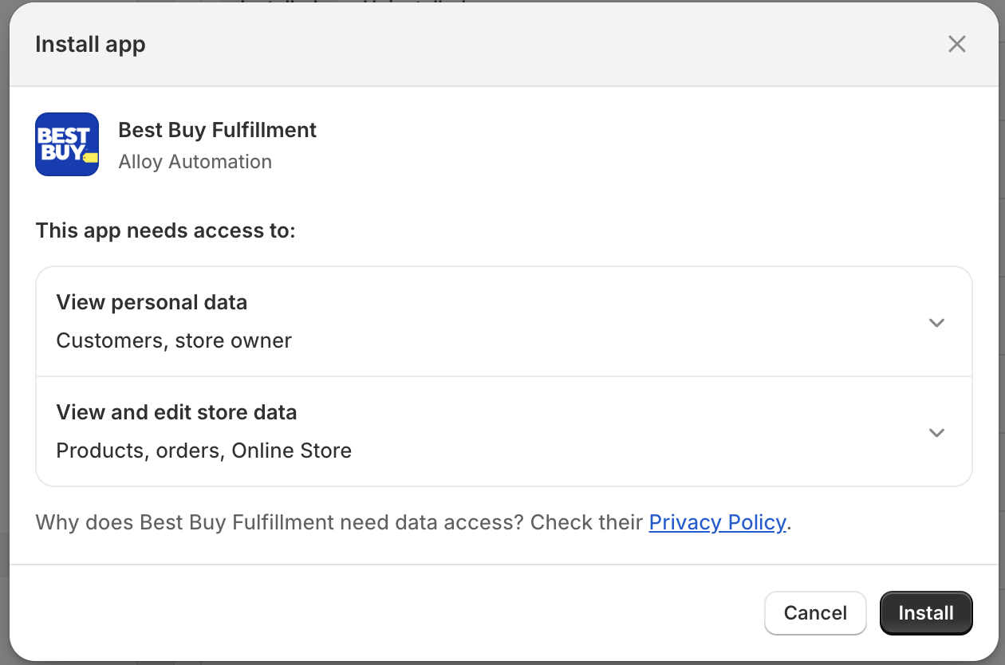
Task: Click the "Customers, store owner" description text
Action: tap(174, 340)
